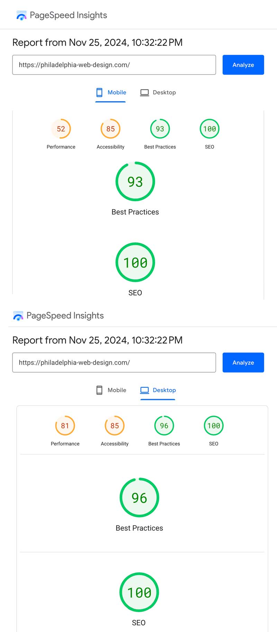This screenshot has width=277, height=632.
Task: Click the desktop SEO small gauge 100
Action: (x=214, y=426)
